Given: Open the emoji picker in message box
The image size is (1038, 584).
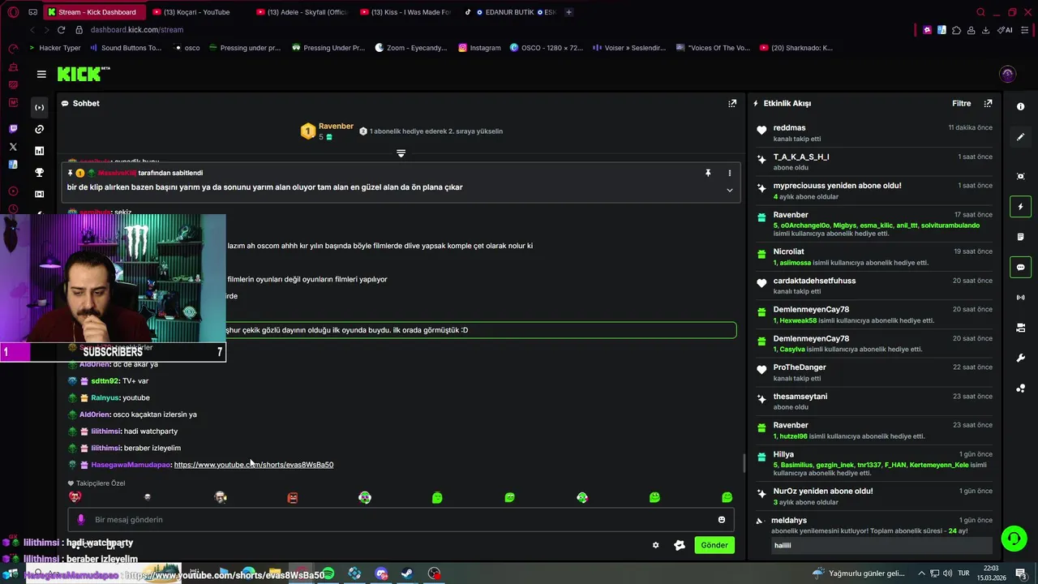Looking at the screenshot, I should [x=722, y=520].
